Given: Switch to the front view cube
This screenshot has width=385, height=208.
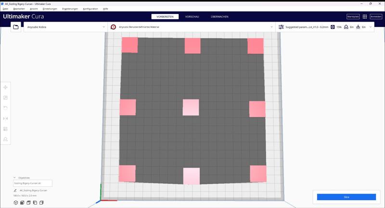Looking at the screenshot, I should click(x=22, y=203).
